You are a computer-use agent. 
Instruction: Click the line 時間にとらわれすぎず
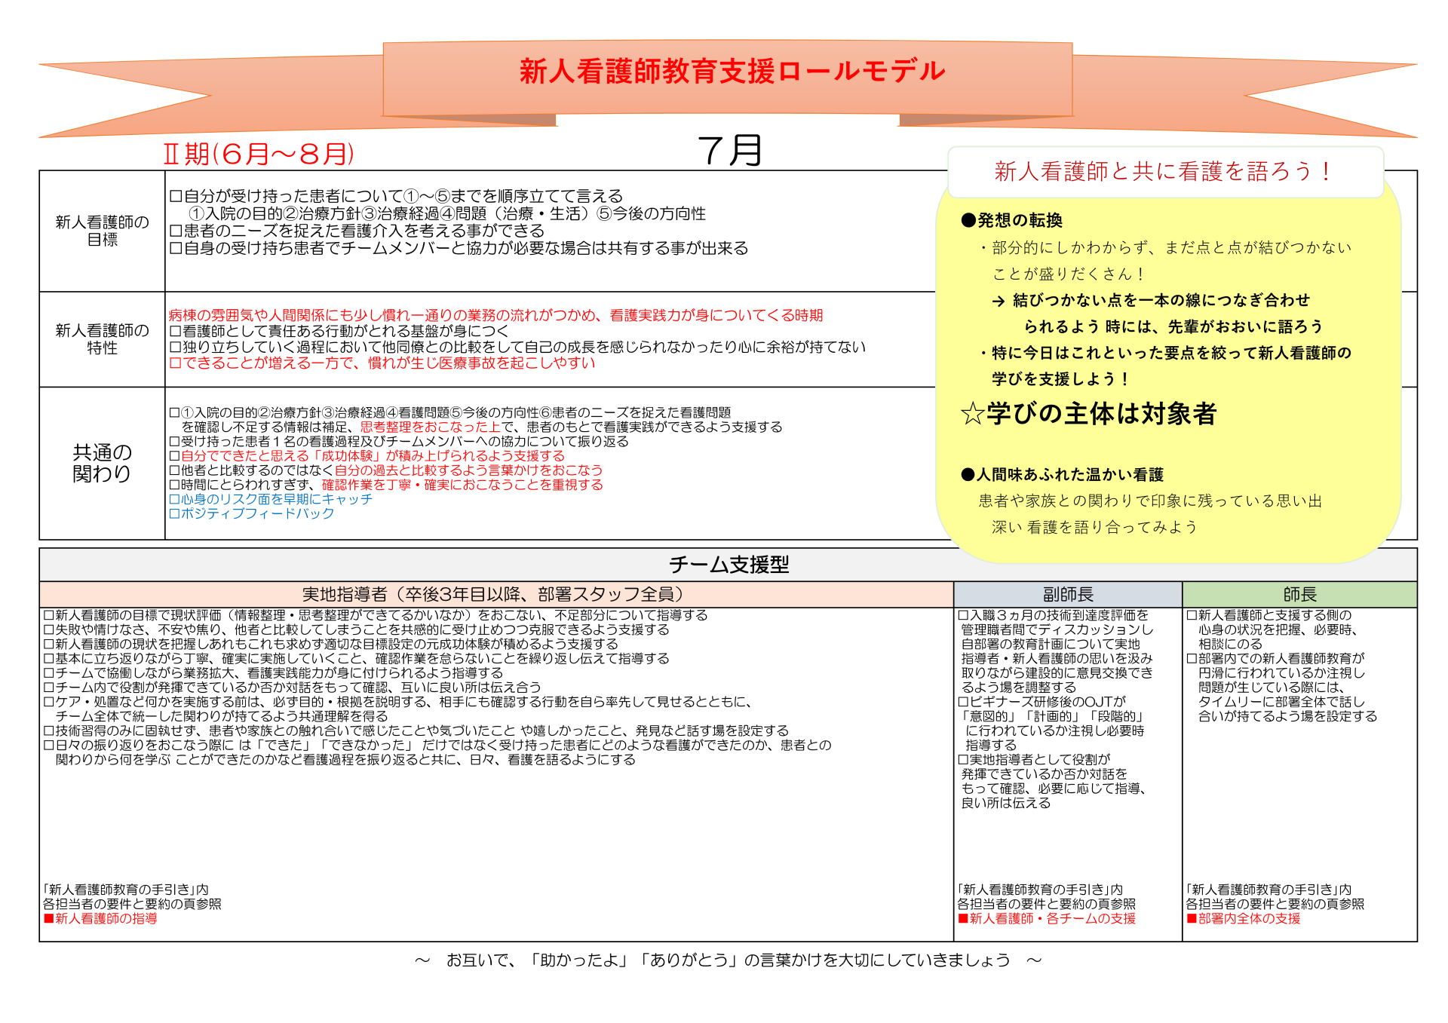[386, 485]
